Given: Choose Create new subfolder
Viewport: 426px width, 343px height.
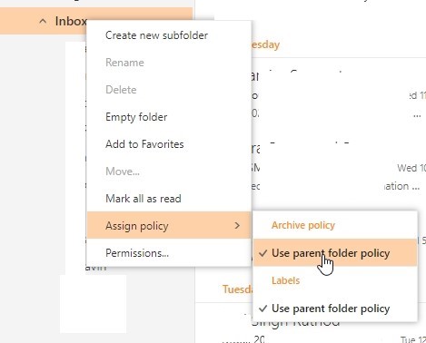Looking at the screenshot, I should click(x=156, y=35).
